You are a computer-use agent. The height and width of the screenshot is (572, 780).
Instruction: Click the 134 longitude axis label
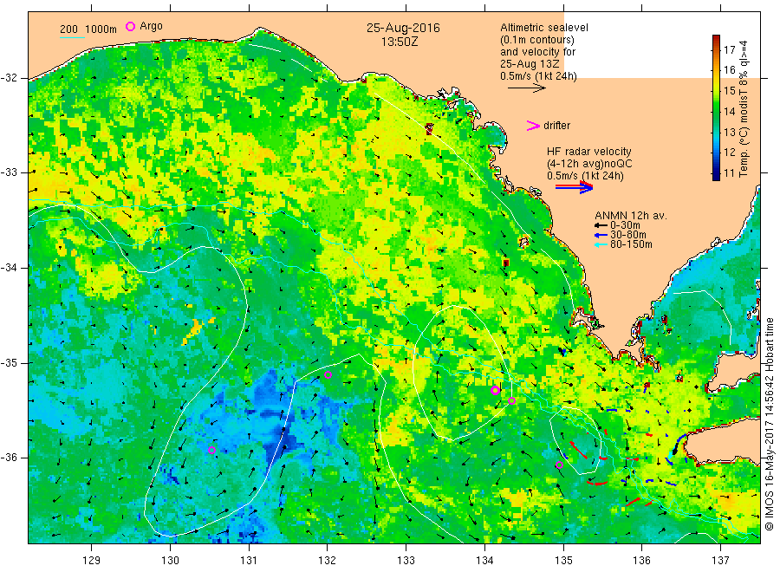[484, 561]
